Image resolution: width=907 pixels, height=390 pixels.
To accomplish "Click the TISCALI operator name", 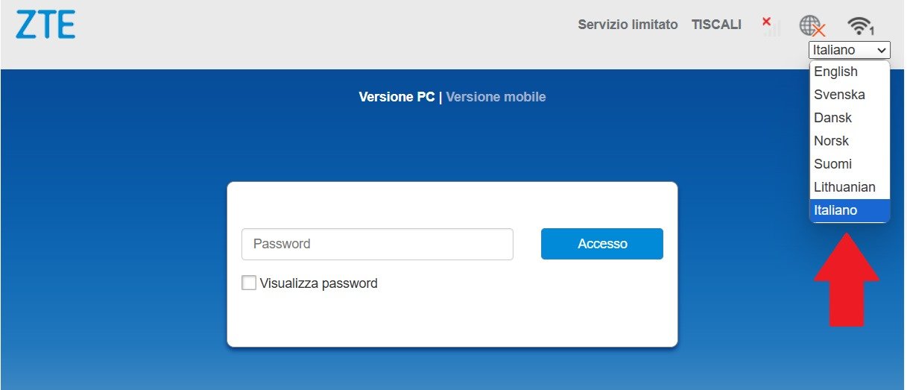I will pos(716,25).
